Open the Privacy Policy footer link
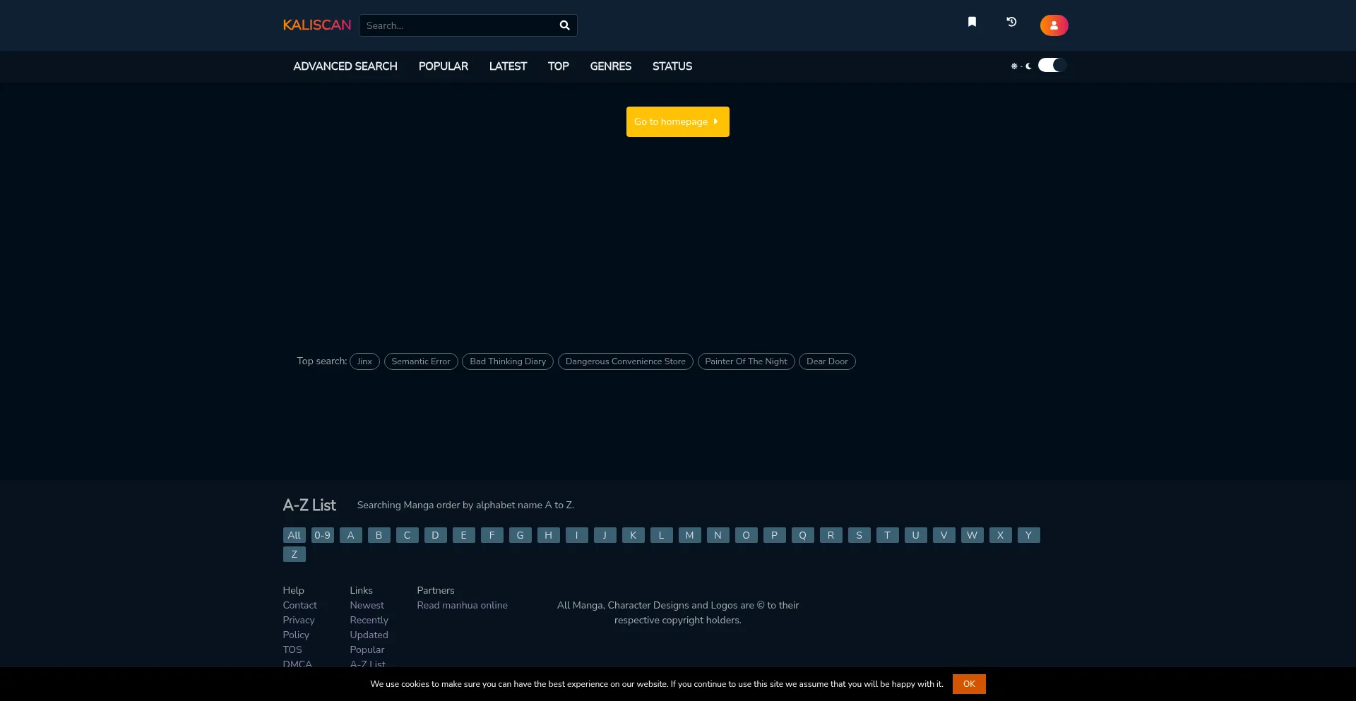This screenshot has height=701, width=1356. pos(299,628)
